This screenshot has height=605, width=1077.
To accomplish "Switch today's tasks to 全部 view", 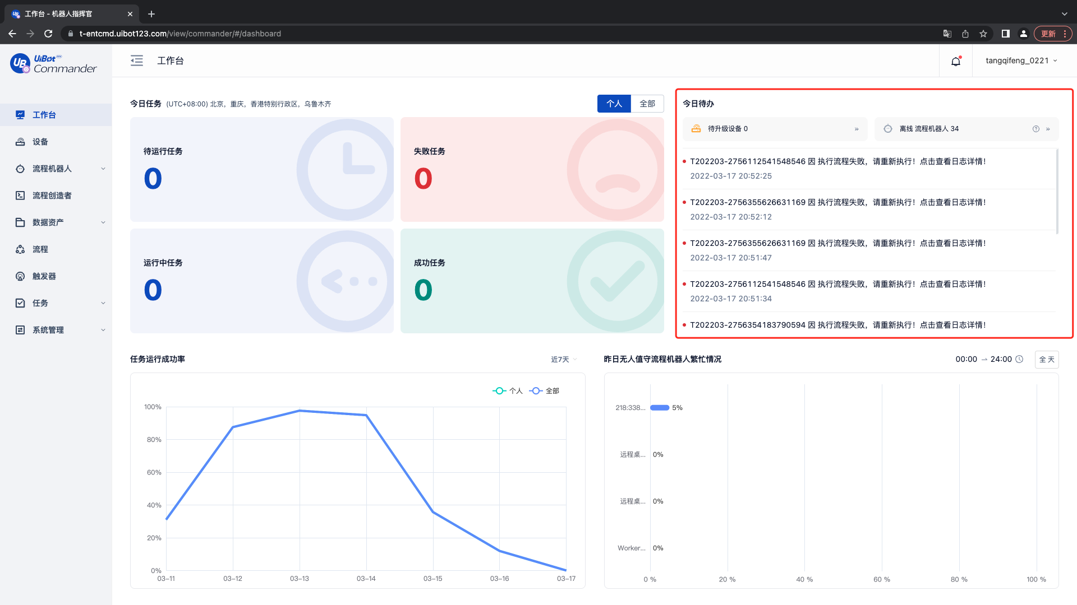I will click(647, 104).
